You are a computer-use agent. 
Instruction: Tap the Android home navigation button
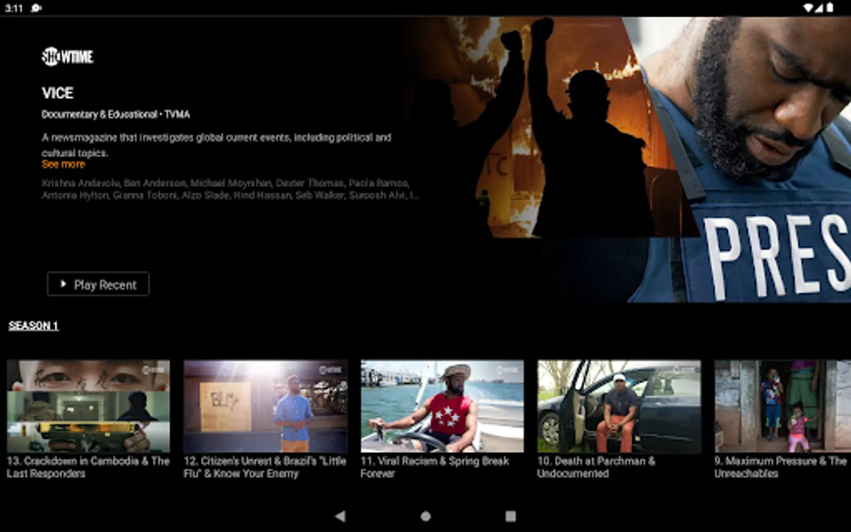[x=425, y=516]
